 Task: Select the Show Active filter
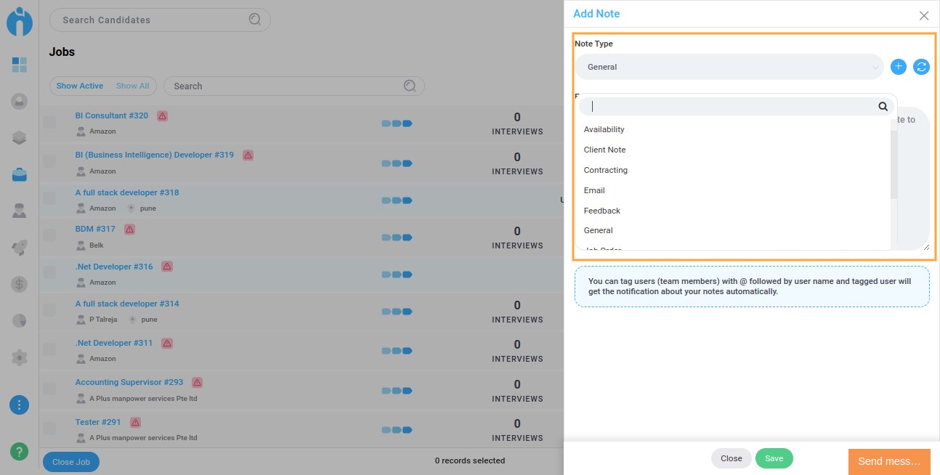80,86
